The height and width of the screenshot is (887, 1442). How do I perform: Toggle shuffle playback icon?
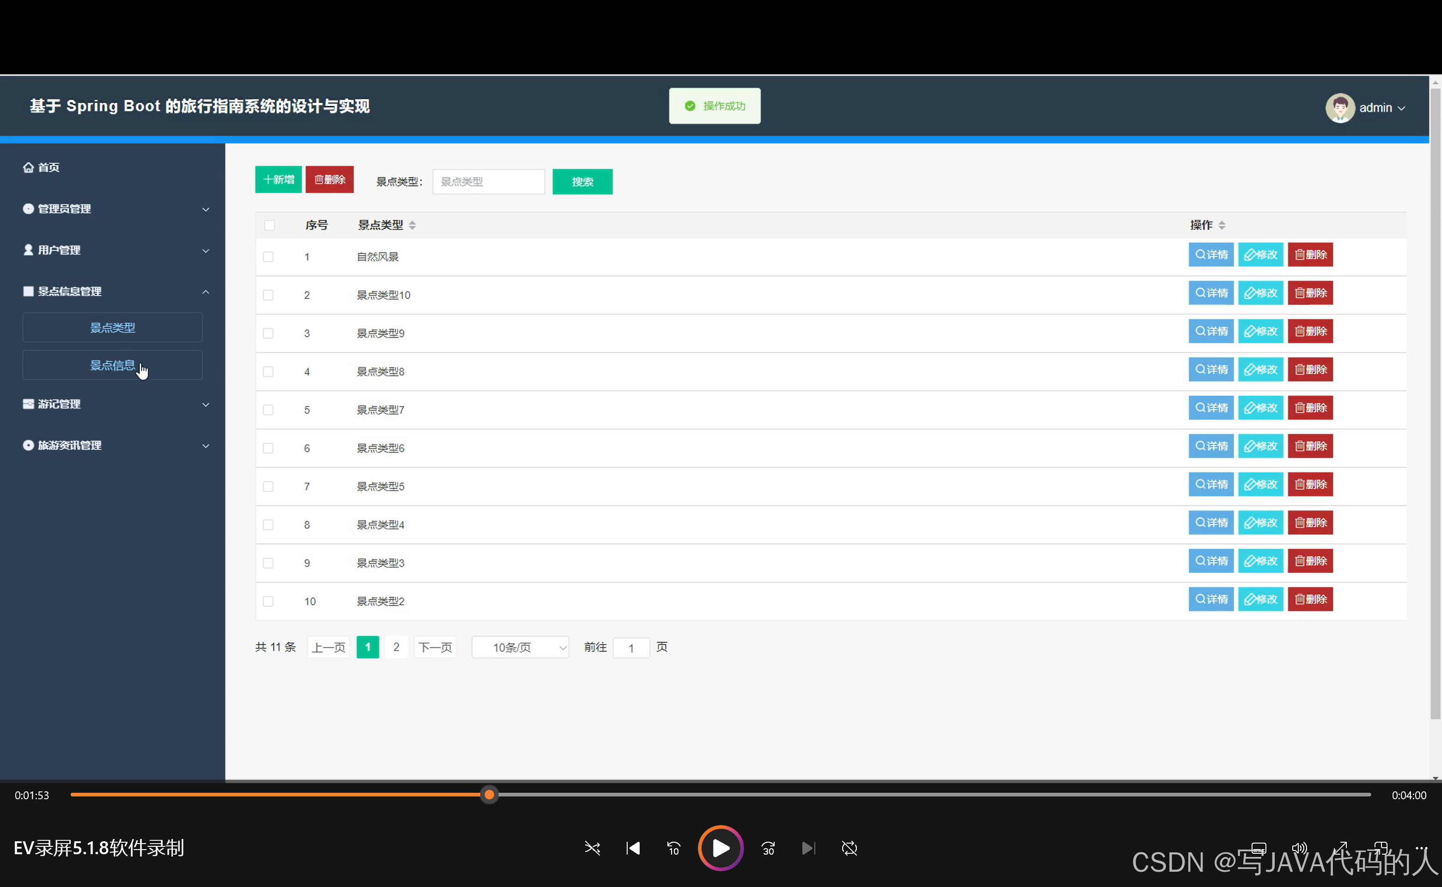pyautogui.click(x=592, y=848)
